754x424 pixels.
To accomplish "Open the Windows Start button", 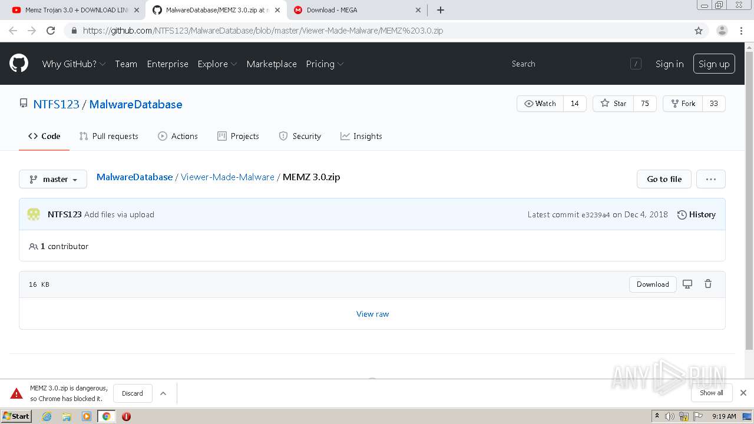I will click(x=16, y=416).
